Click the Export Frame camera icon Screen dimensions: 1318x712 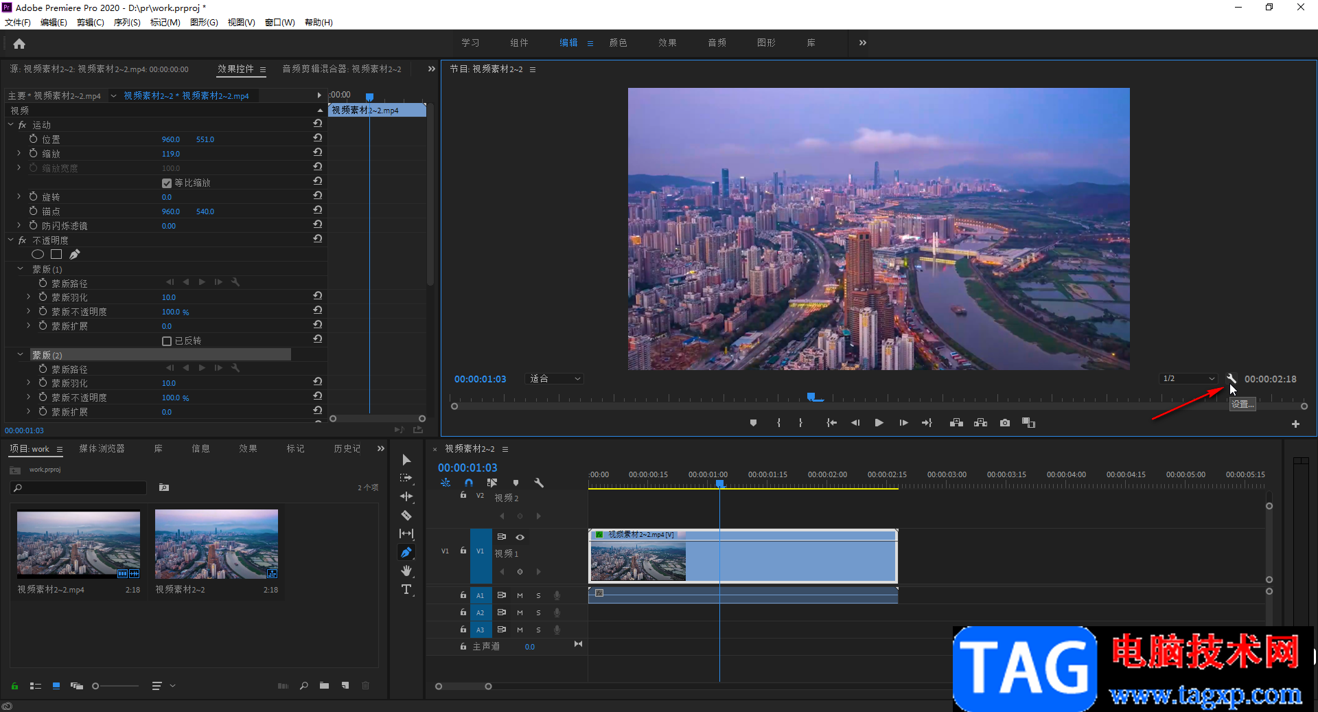click(1005, 423)
